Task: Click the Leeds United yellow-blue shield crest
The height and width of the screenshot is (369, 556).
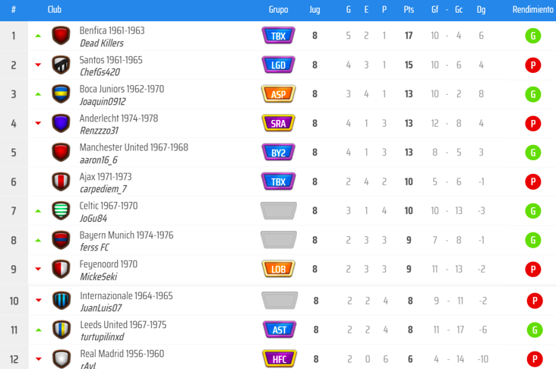Action: point(62,330)
